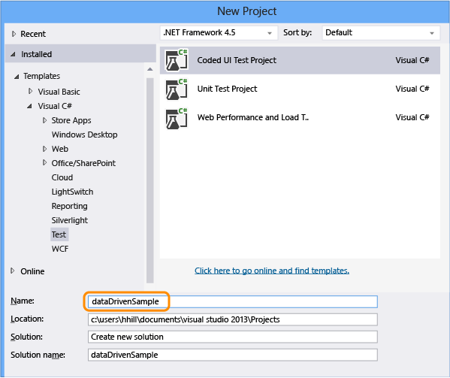Expand the Online section

pyautogui.click(x=12, y=271)
